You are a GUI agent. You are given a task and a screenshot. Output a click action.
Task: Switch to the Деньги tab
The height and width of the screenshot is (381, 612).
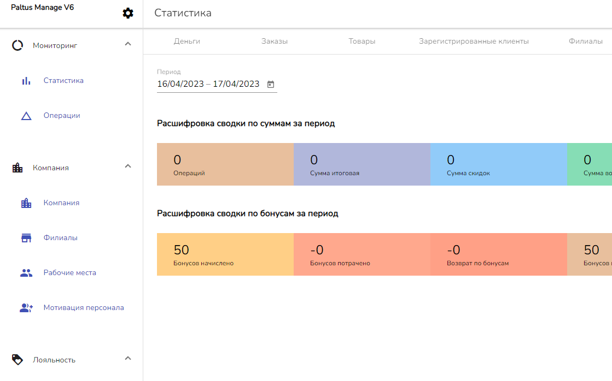[x=187, y=41]
